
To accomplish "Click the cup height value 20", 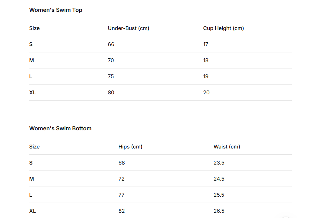I will click(206, 93).
